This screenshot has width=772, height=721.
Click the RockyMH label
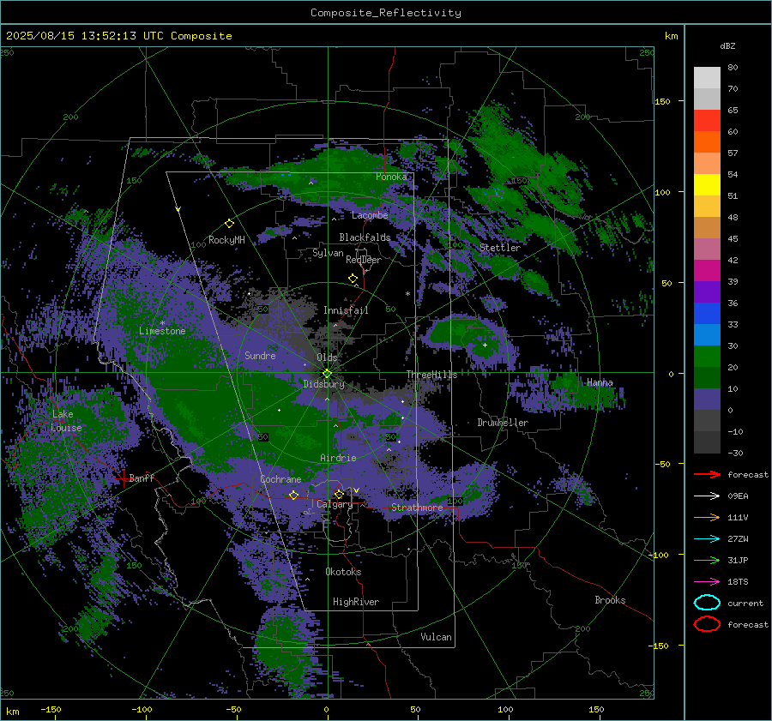226,240
